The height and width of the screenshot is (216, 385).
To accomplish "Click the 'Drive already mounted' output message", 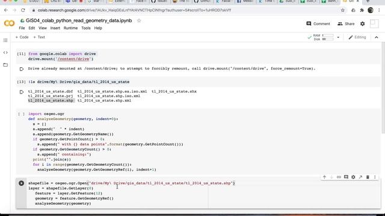I will (171, 68).
